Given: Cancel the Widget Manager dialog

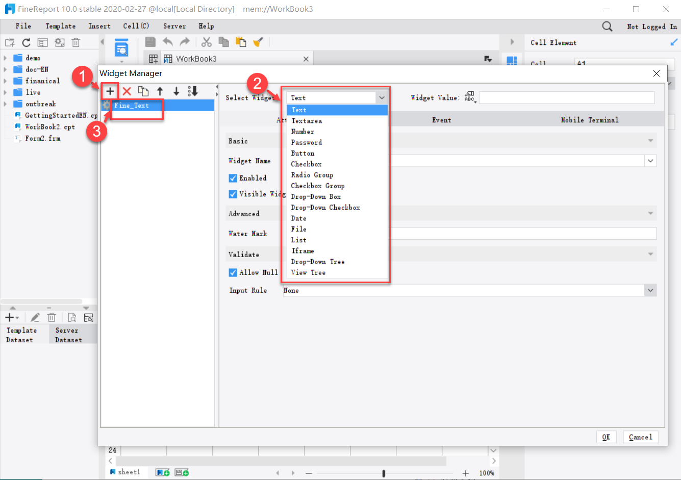Looking at the screenshot, I should [x=641, y=437].
